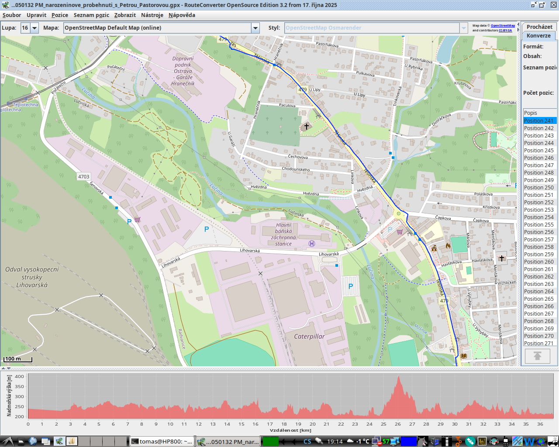This screenshot has height=447, width=559.
Task: Click the blue W icon in the system tray
Action: point(529,441)
